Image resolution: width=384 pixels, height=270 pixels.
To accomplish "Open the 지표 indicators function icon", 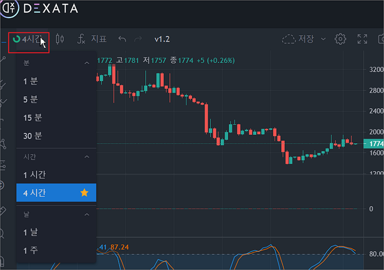I will (x=81, y=39).
